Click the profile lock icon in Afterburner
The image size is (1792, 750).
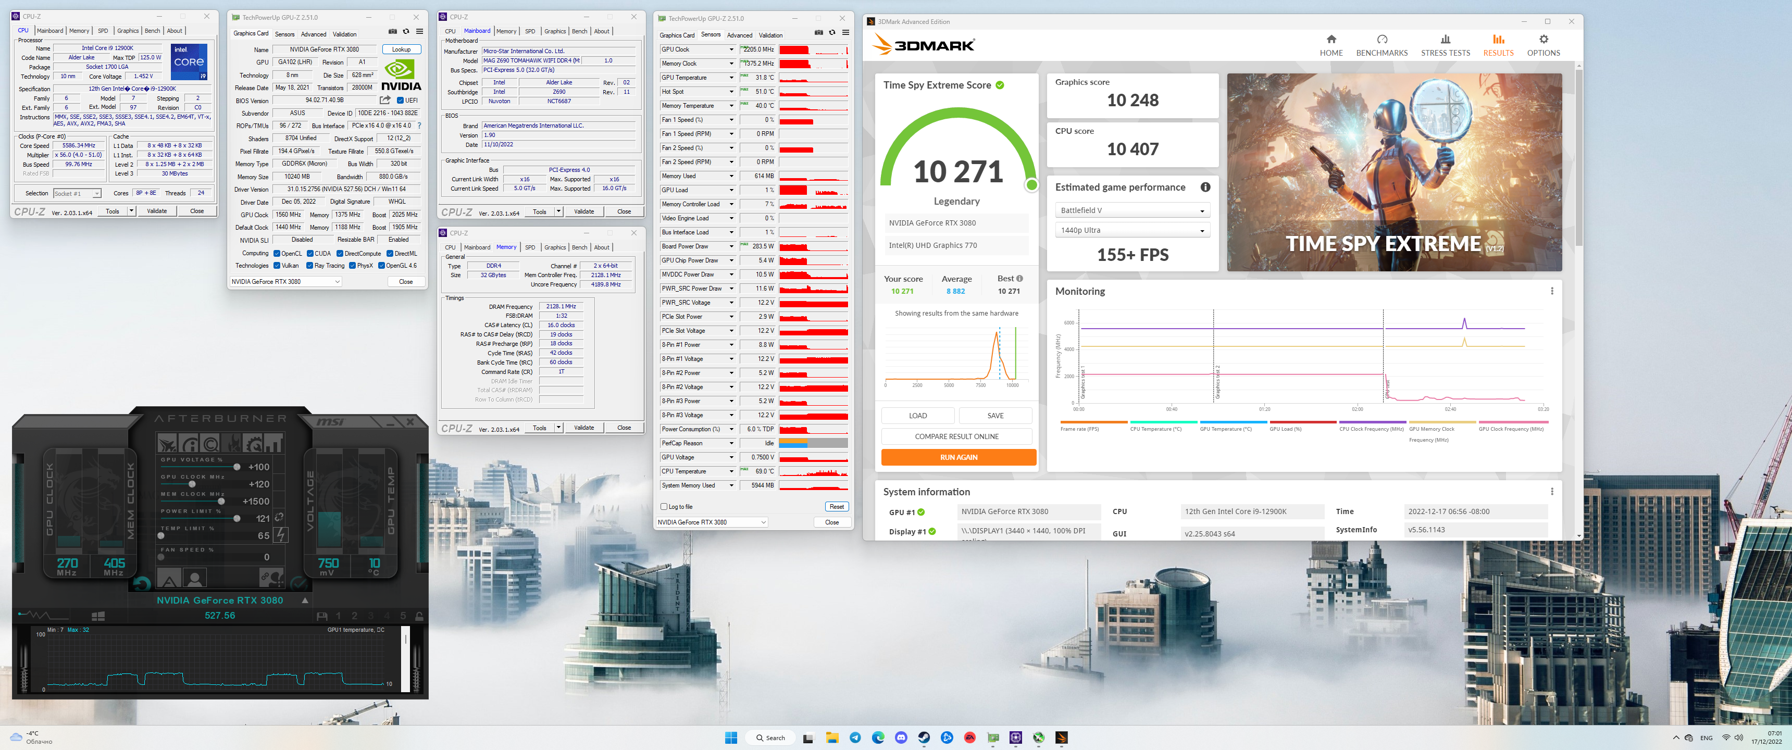click(x=419, y=617)
